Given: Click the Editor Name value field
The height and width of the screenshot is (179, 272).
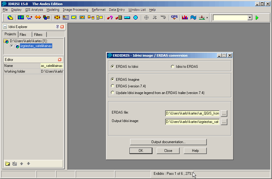Looking at the screenshot, I should pyautogui.click(x=52, y=66).
